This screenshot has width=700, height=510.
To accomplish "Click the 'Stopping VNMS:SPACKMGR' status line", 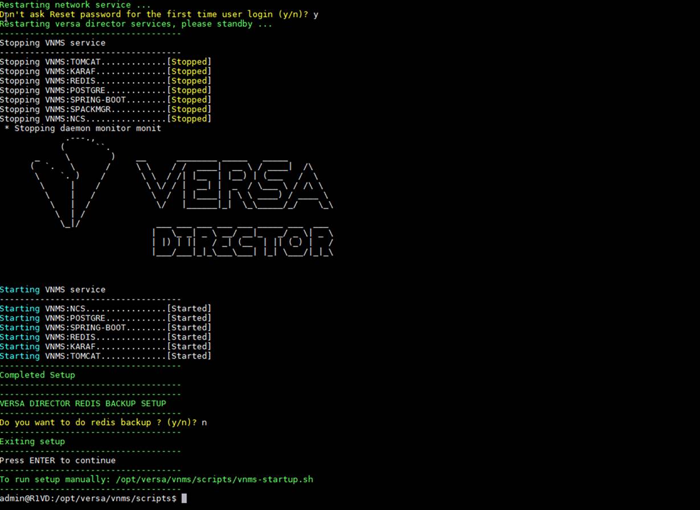I will (x=105, y=109).
